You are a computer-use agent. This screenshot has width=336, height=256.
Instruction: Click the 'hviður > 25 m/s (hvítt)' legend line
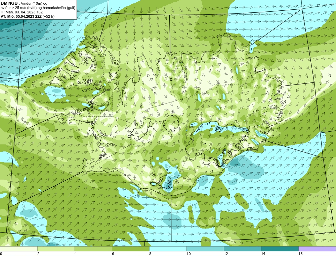pyautogui.click(x=38, y=8)
